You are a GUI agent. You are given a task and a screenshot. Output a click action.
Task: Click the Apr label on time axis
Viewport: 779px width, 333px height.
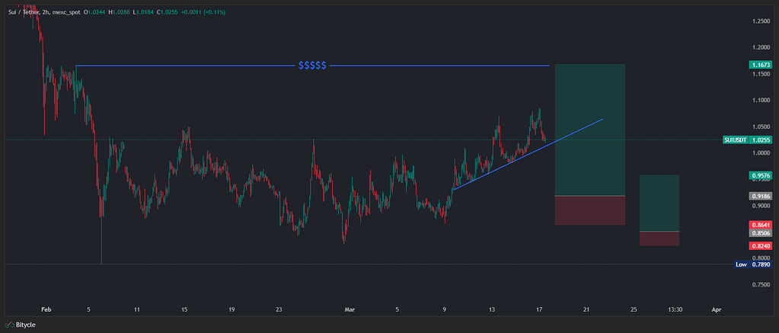716,309
